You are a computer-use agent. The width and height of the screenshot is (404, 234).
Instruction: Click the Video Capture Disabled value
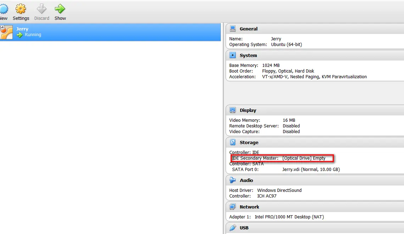[x=291, y=132]
